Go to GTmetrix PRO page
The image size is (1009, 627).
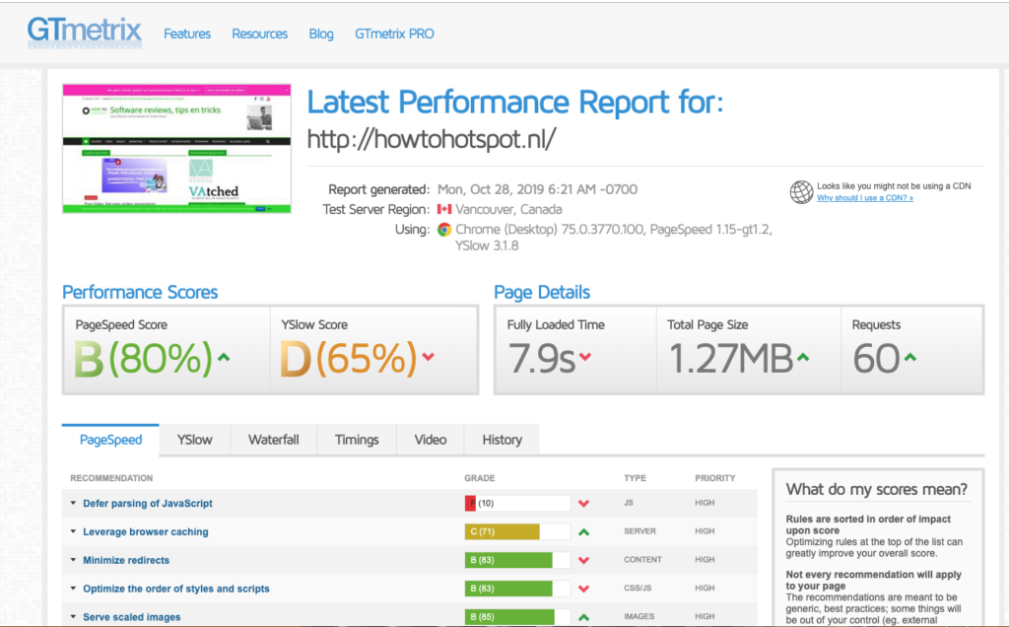coord(394,34)
